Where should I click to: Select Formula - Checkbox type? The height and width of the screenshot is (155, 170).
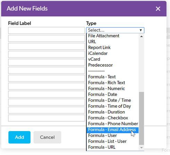pyautogui.click(x=108, y=118)
